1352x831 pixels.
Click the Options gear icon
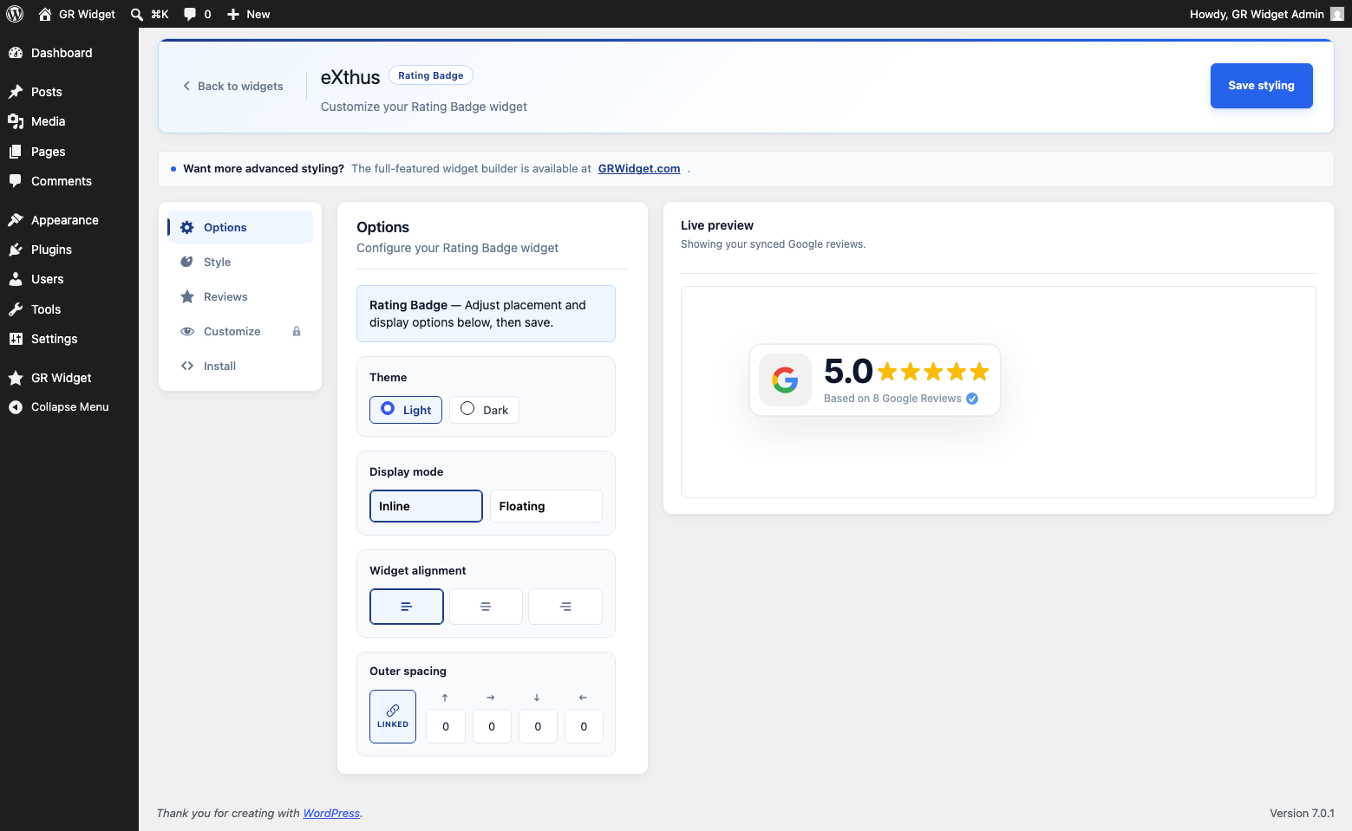pyautogui.click(x=186, y=227)
